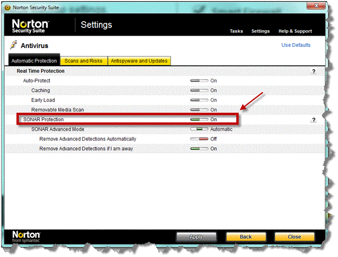Click the SONAR Advanced Mode label
Screen dimensions: 338x257
[x=58, y=129]
